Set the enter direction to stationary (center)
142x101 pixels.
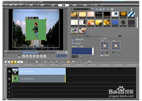coord(105,46)
